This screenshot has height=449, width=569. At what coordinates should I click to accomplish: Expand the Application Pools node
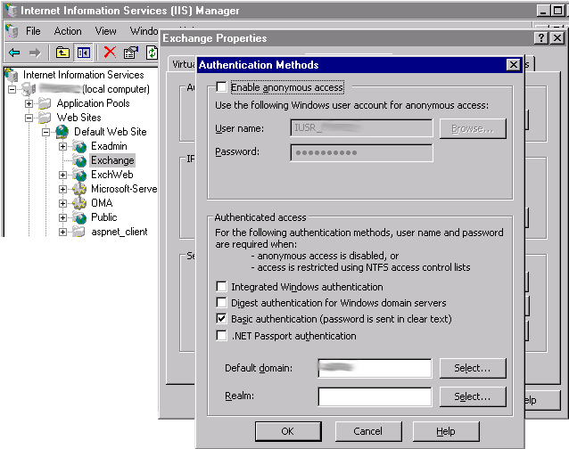pos(29,103)
